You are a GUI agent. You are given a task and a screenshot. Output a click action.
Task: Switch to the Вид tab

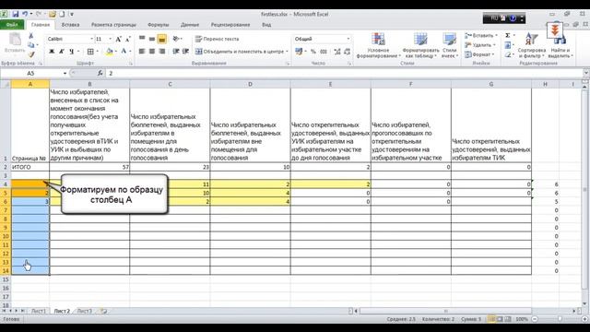266,25
